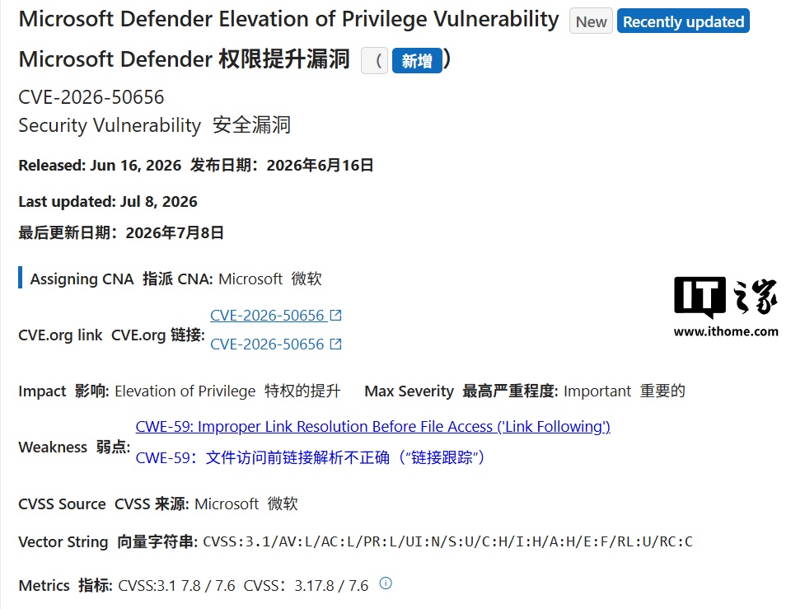Click the Recently updated badge

click(683, 21)
